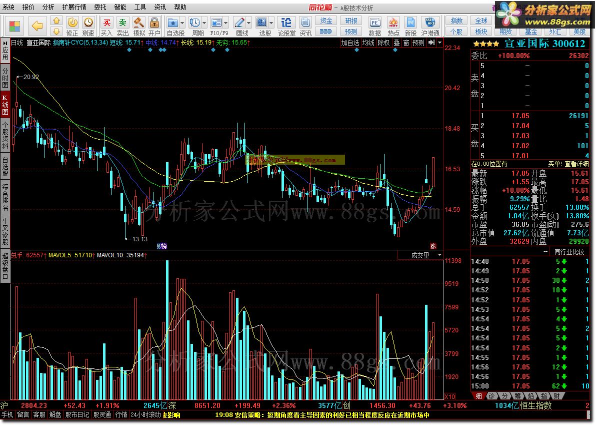Expand the 画线 dropdown arrow
The width and height of the screenshot is (596, 425).
249,23
